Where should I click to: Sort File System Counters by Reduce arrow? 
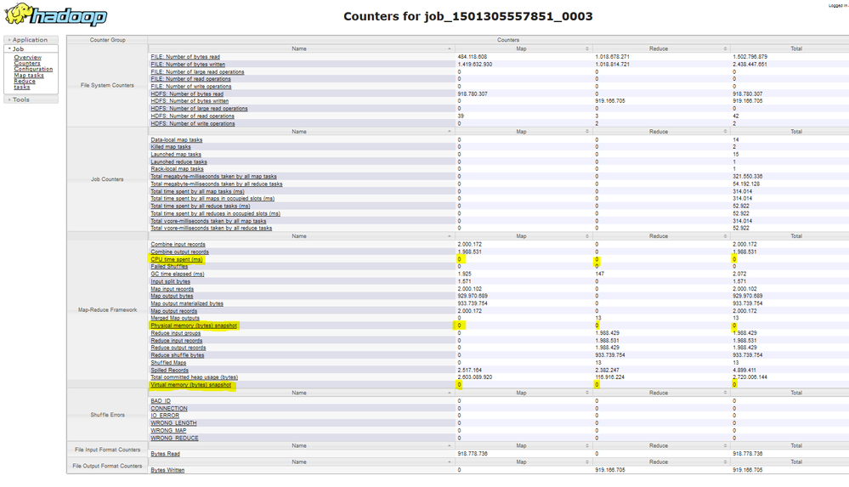click(x=725, y=48)
